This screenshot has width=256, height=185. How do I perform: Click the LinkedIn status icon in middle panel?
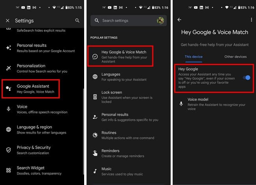115,7
